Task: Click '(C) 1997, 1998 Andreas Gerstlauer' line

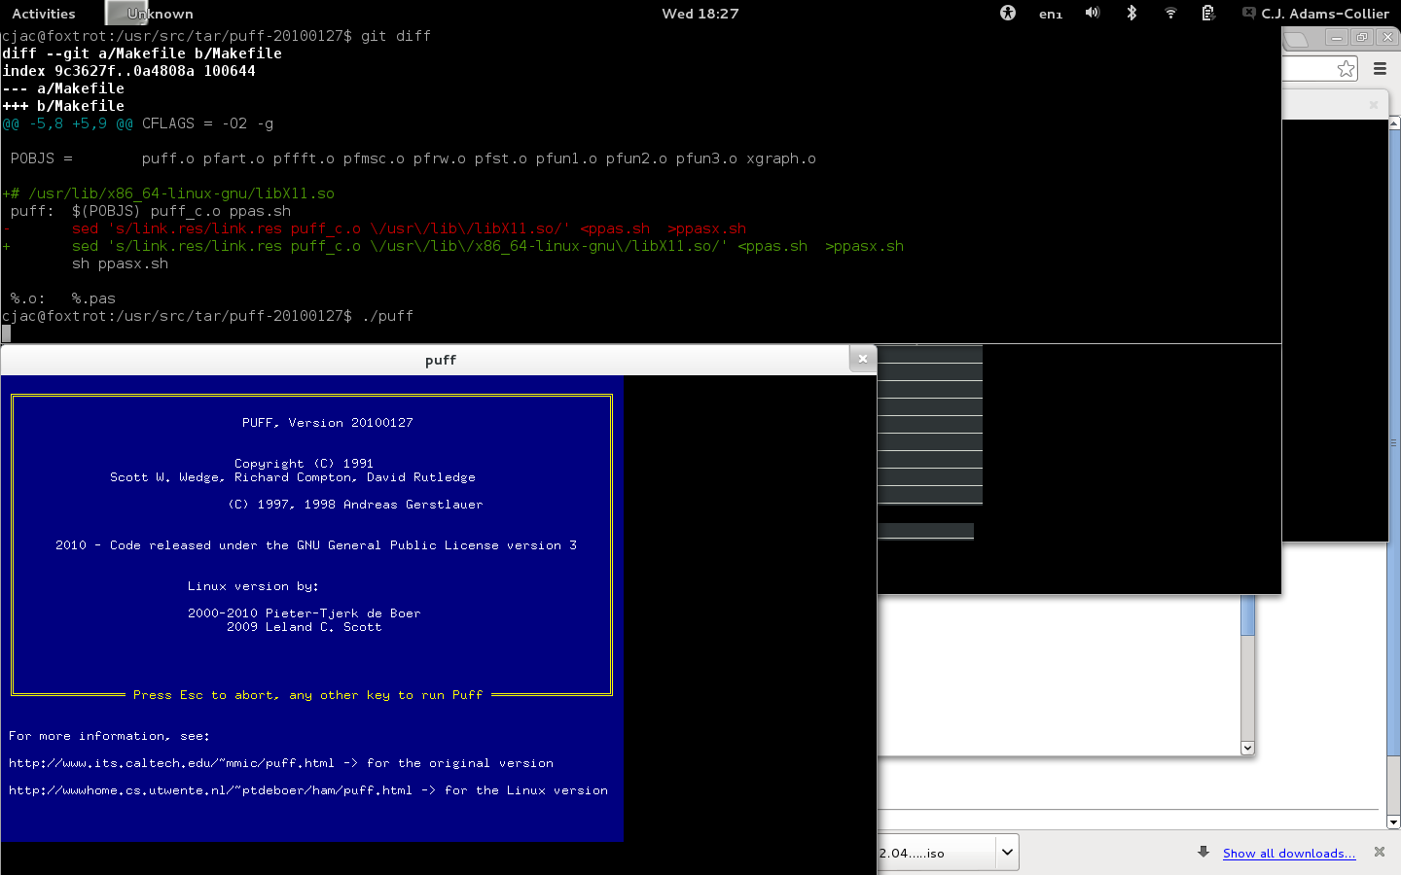Action: 355,504
